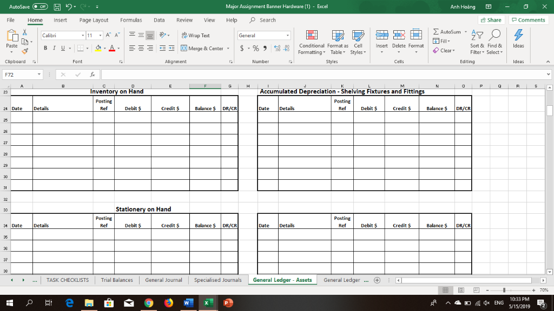Image resolution: width=554 pixels, height=311 pixels.
Task: Toggle bold formatting
Action: tap(45, 48)
